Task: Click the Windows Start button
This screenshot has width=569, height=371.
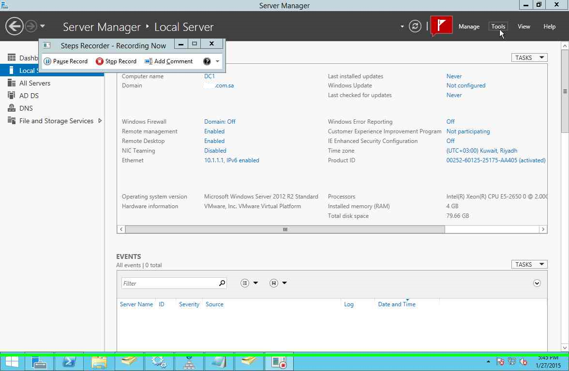Action: pyautogui.click(x=12, y=362)
